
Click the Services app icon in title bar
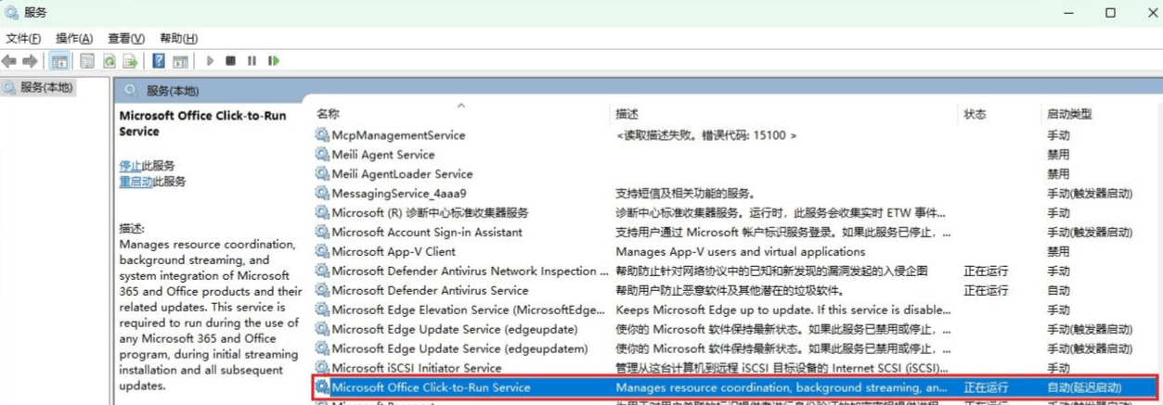click(x=11, y=13)
